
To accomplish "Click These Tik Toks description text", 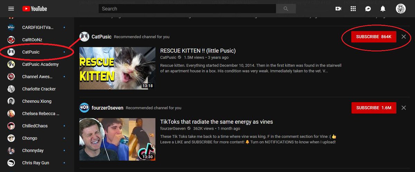I will [248, 139].
